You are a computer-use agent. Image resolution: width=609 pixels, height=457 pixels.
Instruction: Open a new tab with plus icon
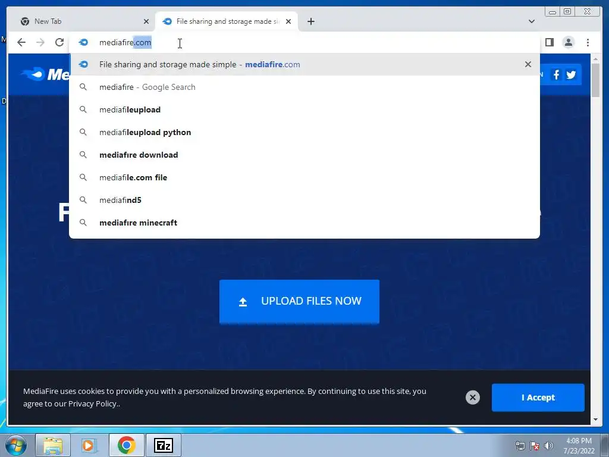(x=310, y=21)
